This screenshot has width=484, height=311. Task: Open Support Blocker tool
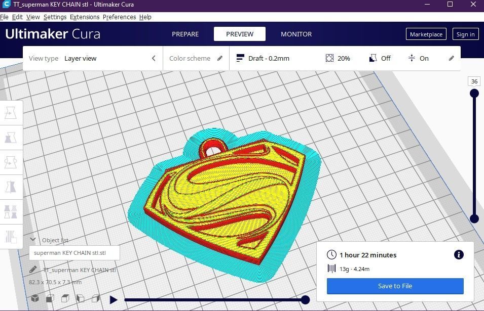[11, 237]
